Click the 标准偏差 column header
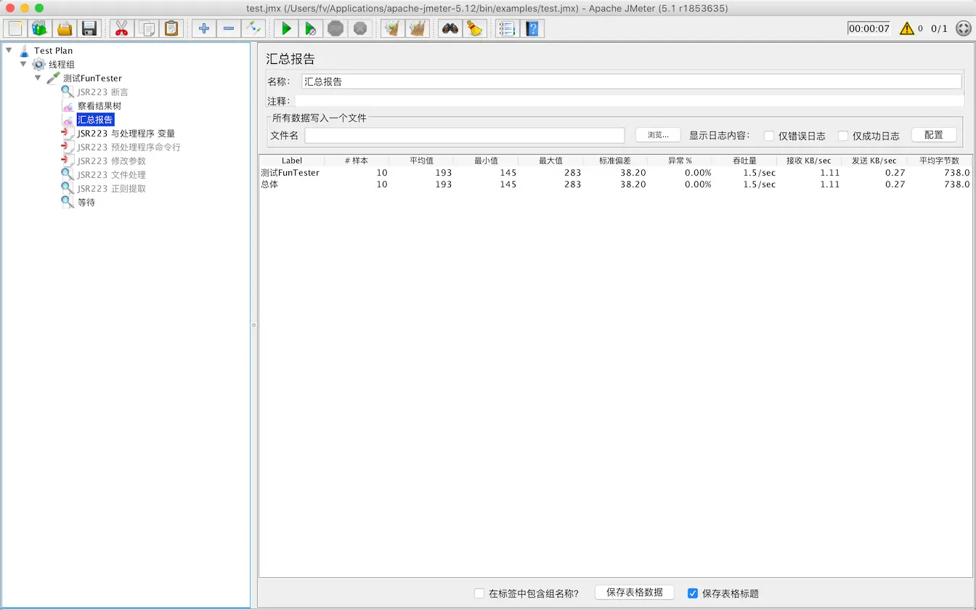Image resolution: width=976 pixels, height=610 pixels. pyautogui.click(x=615, y=160)
